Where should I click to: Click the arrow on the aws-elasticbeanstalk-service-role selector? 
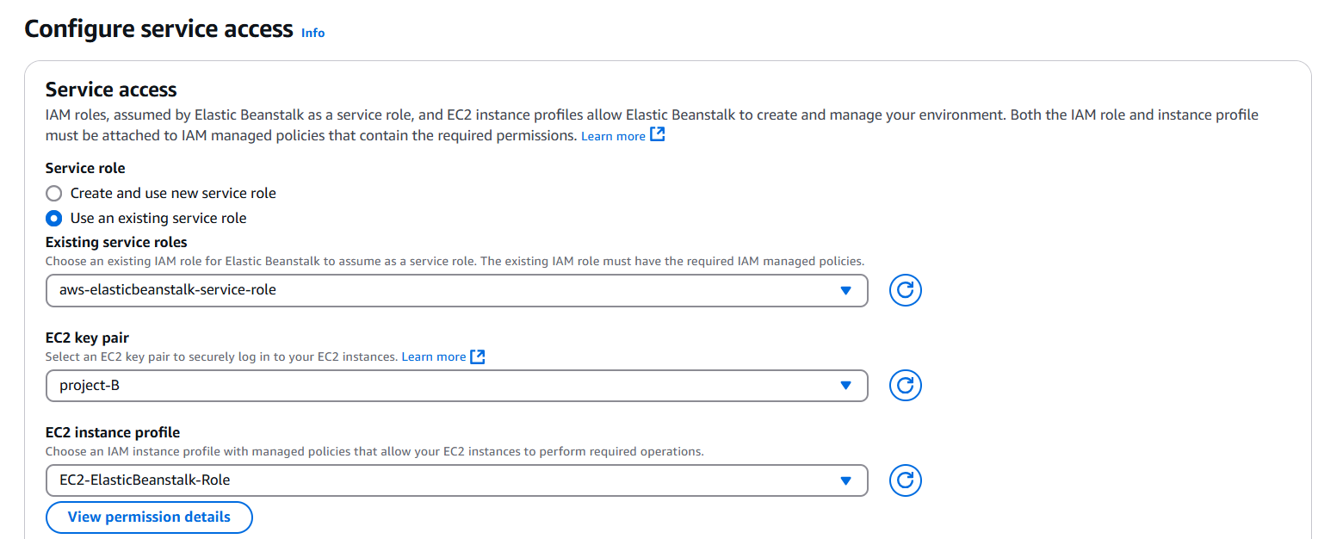click(845, 290)
